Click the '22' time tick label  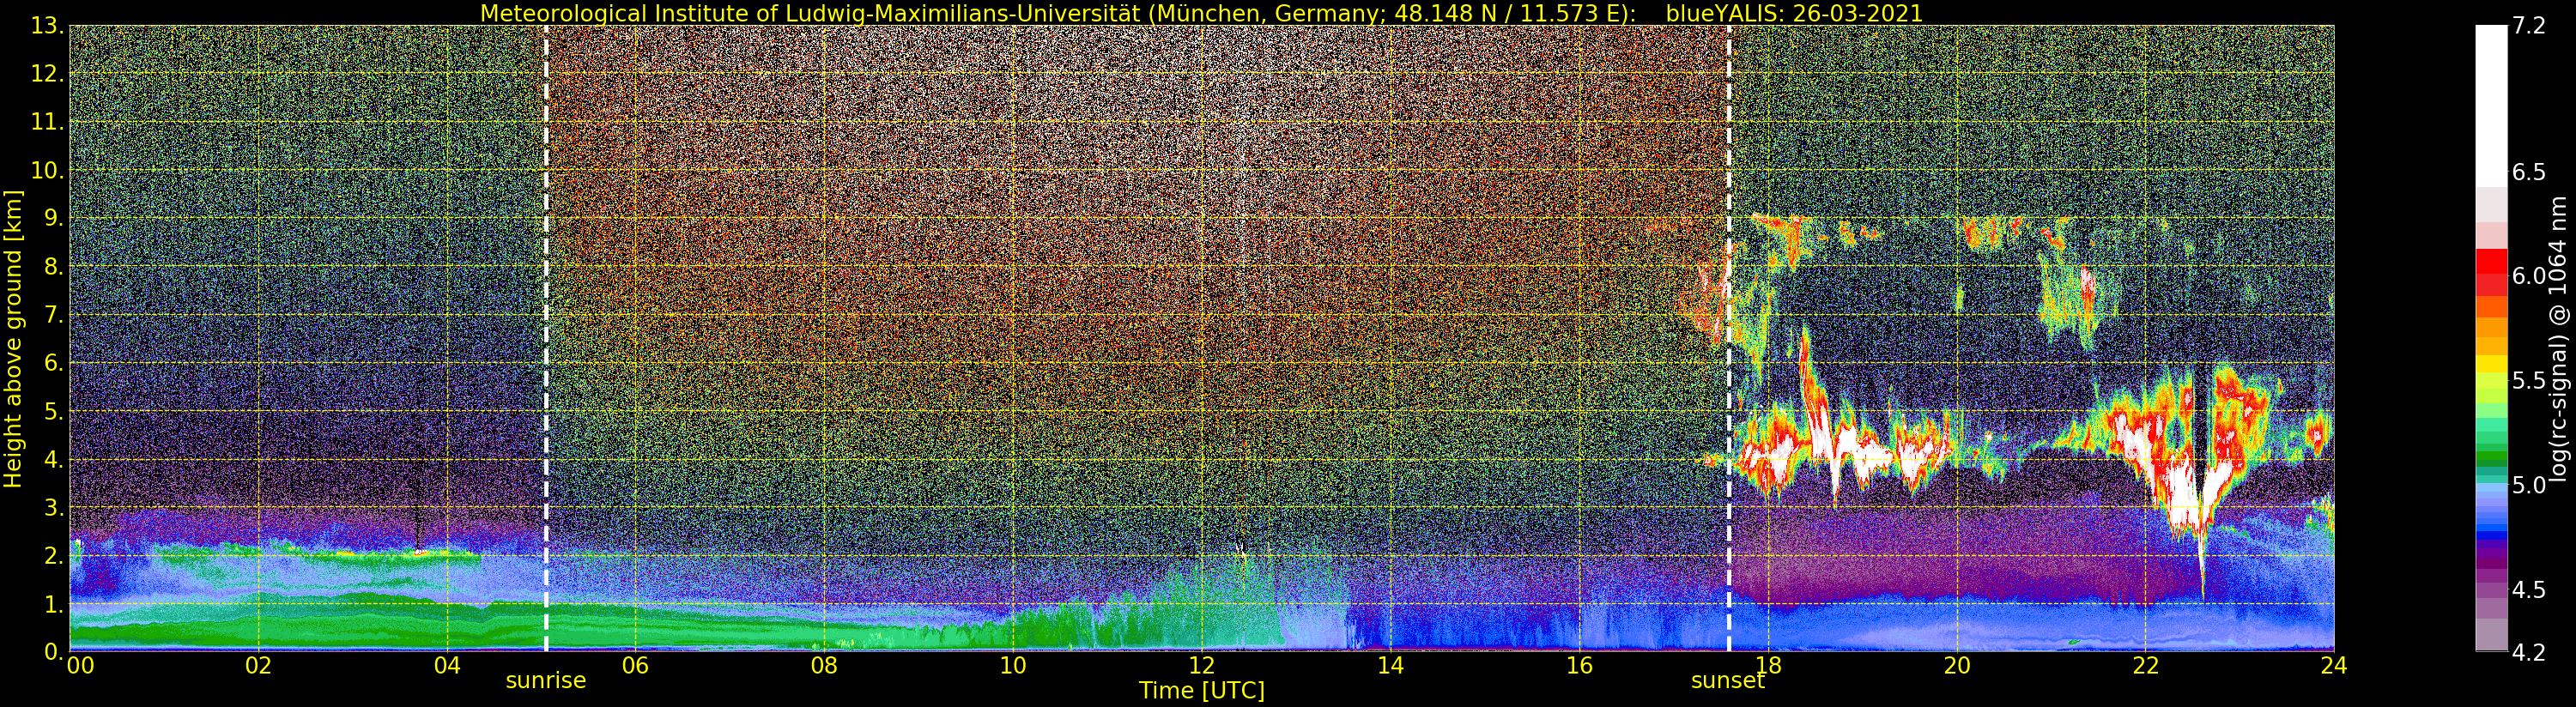tap(2146, 665)
